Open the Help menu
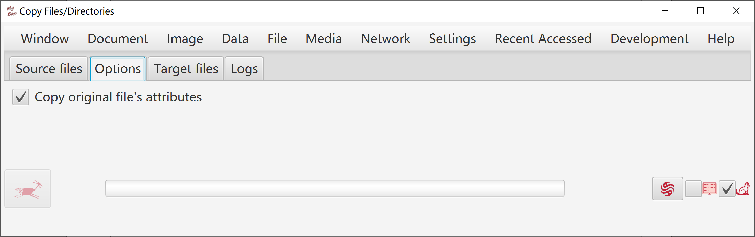This screenshot has width=755, height=237. coord(721,39)
